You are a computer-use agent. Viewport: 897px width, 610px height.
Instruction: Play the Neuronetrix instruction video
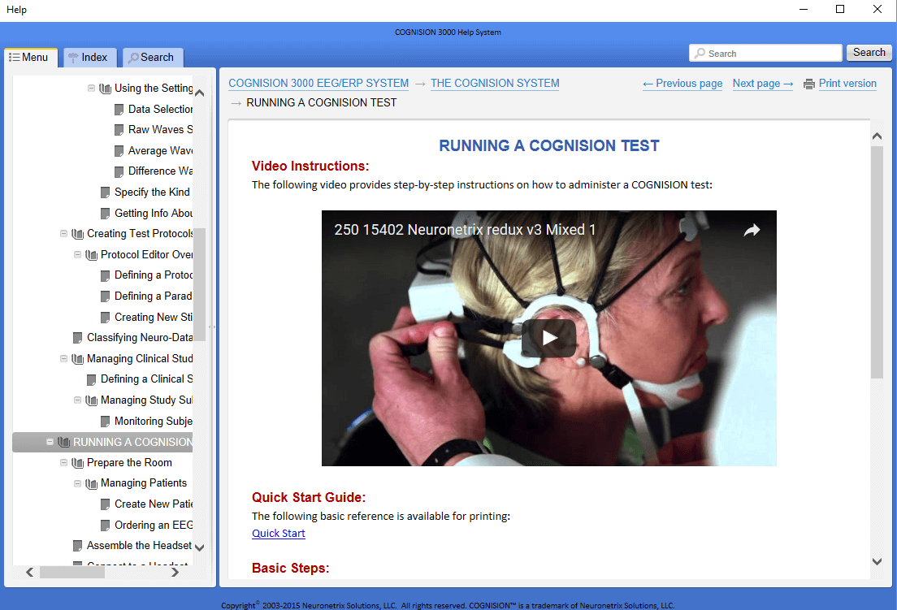[x=548, y=338]
